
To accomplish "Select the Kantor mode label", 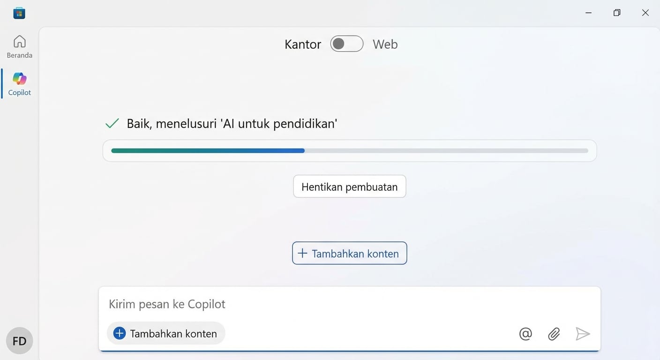I will pyautogui.click(x=302, y=44).
